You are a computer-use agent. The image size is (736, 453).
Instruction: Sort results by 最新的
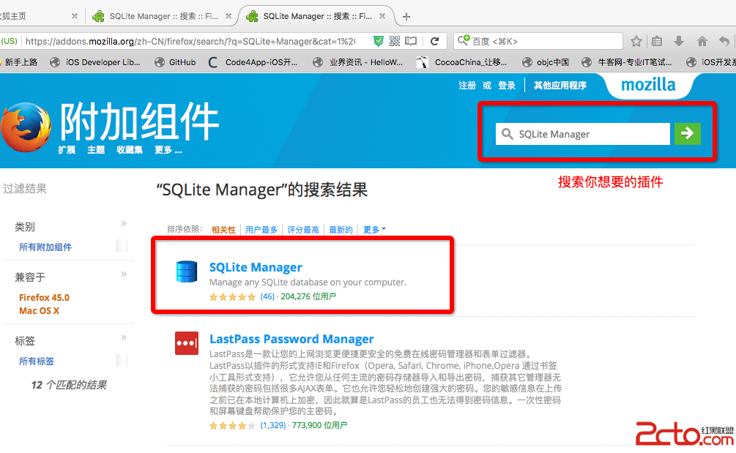click(x=341, y=230)
